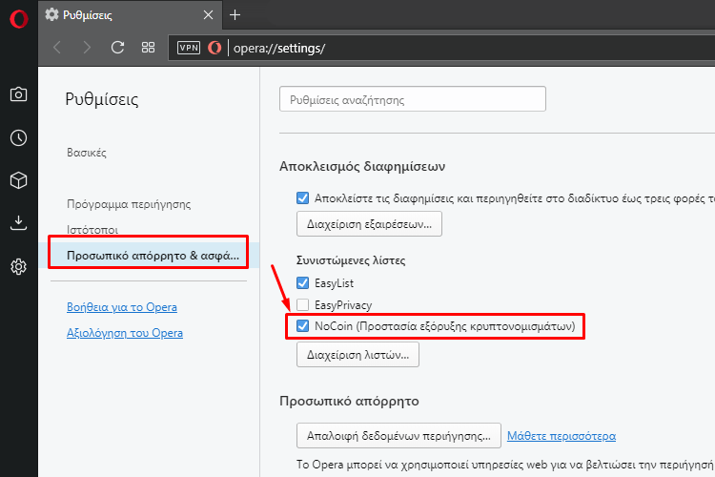Open Αξιολόγηση του Opera link
The image size is (715, 477).
[125, 333]
